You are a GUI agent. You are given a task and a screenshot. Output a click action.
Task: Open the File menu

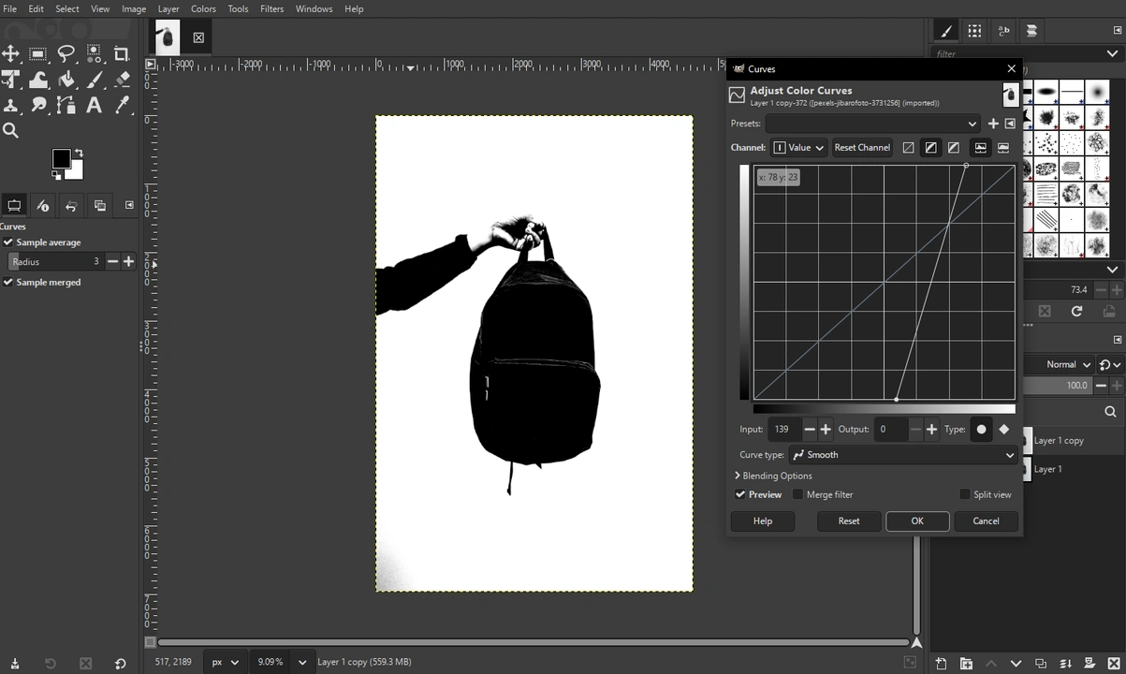point(9,8)
